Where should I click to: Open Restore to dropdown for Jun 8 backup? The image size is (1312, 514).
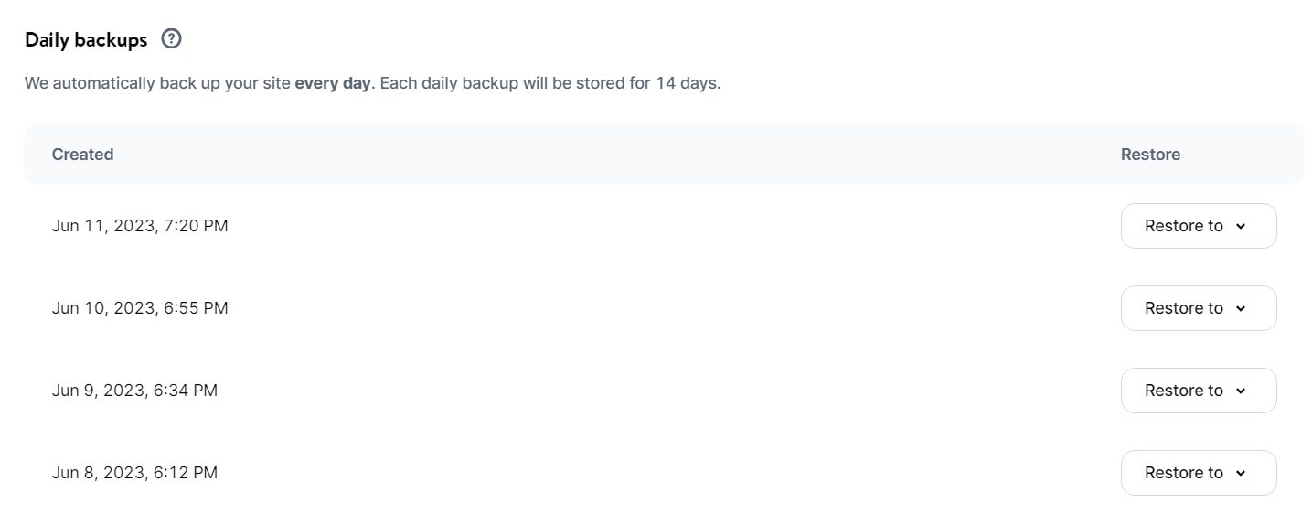pos(1198,473)
